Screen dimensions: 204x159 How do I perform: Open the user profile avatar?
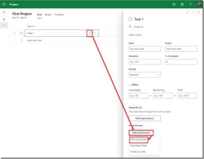coord(199,4)
